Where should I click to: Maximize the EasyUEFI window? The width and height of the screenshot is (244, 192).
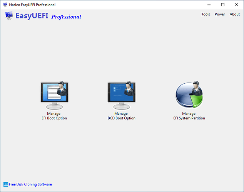pos(222,5)
